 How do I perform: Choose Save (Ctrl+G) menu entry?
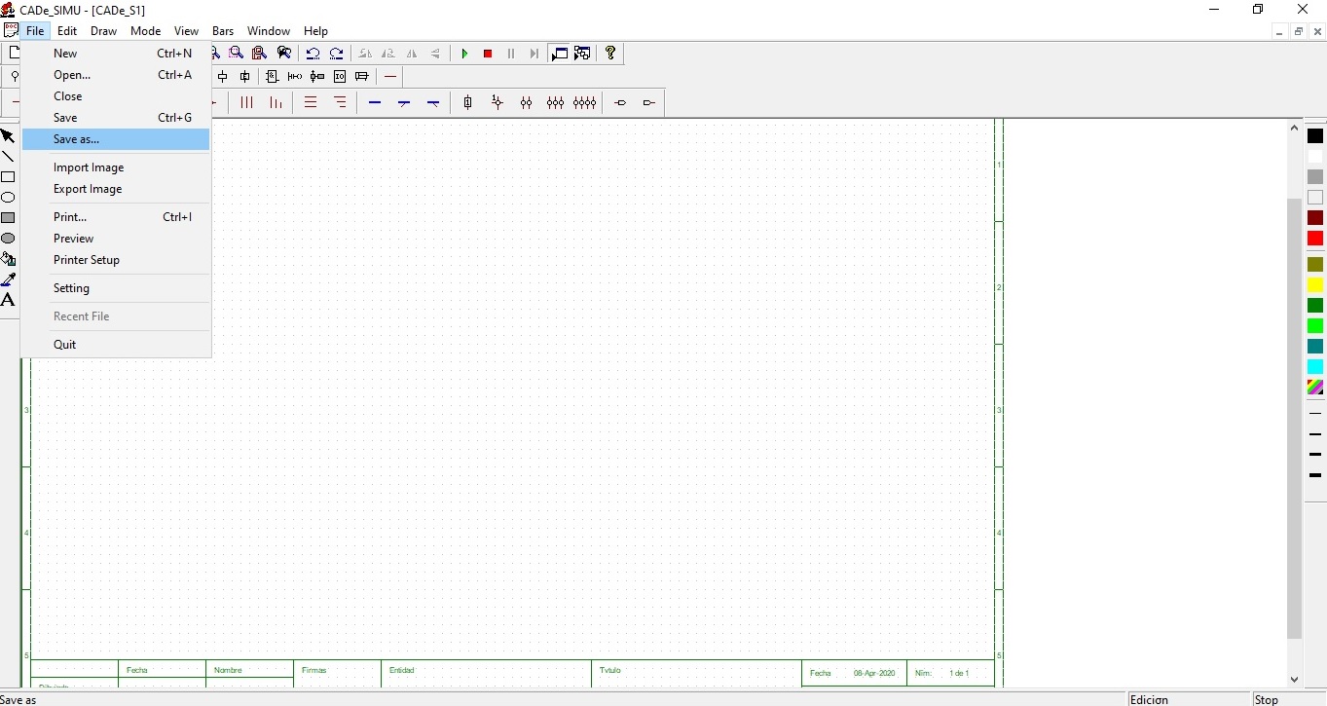coord(116,118)
